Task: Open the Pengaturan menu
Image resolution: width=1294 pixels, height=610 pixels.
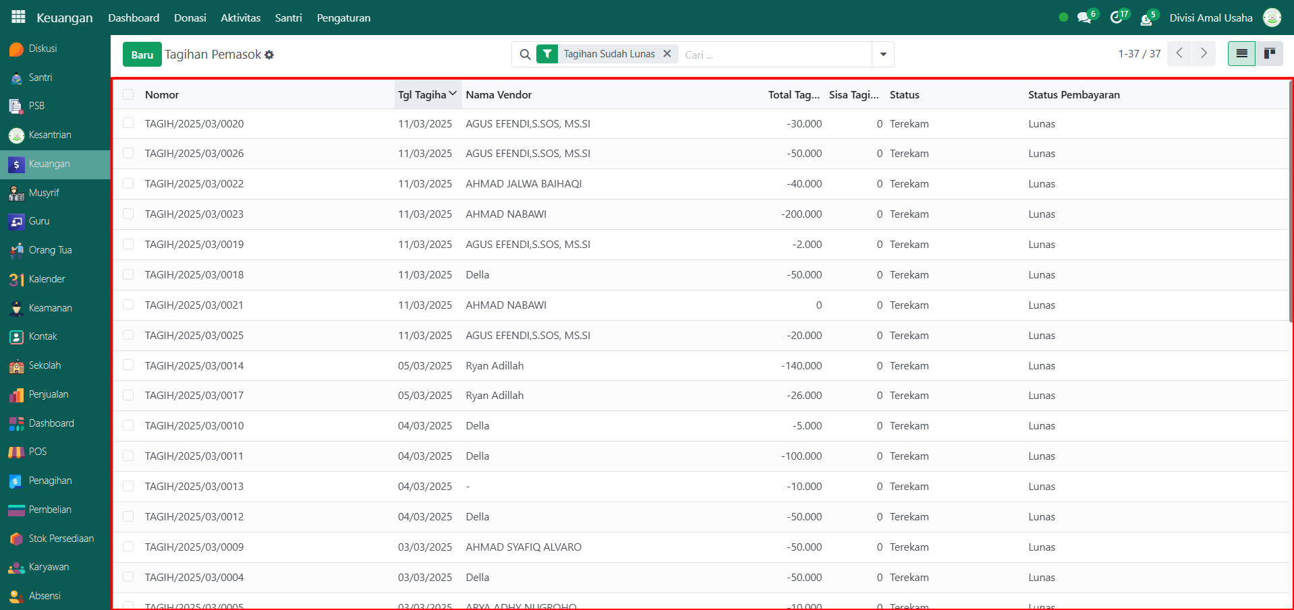Action: click(x=343, y=18)
